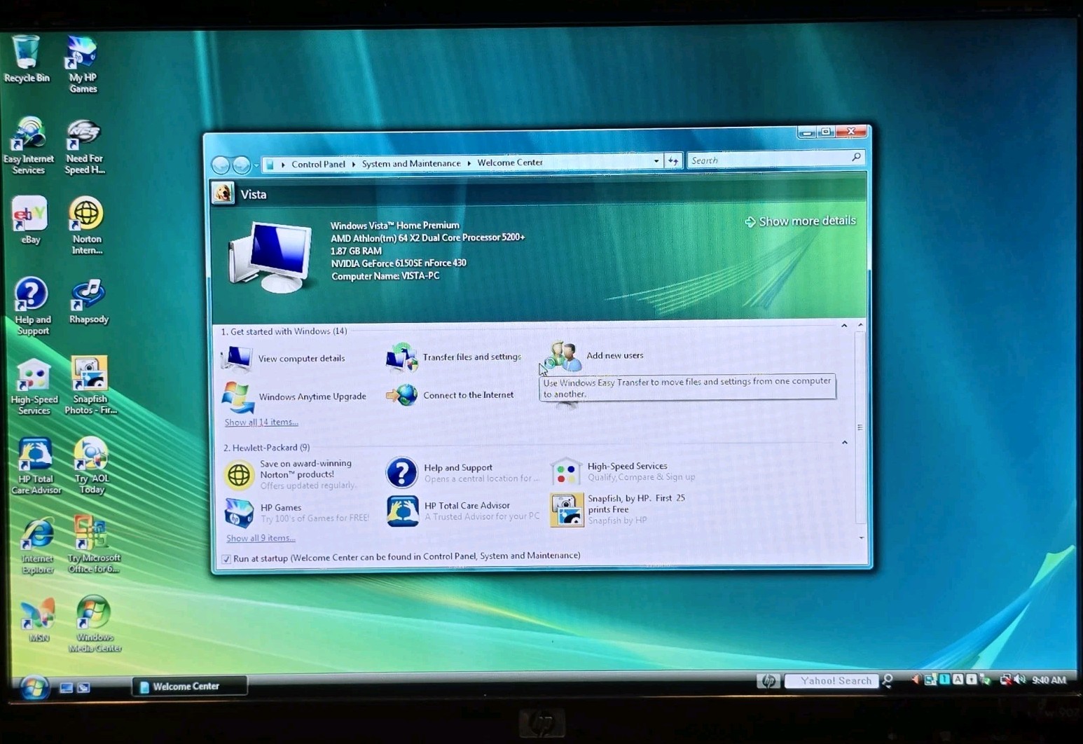Refresh the Welcome Center address bar

(x=673, y=161)
